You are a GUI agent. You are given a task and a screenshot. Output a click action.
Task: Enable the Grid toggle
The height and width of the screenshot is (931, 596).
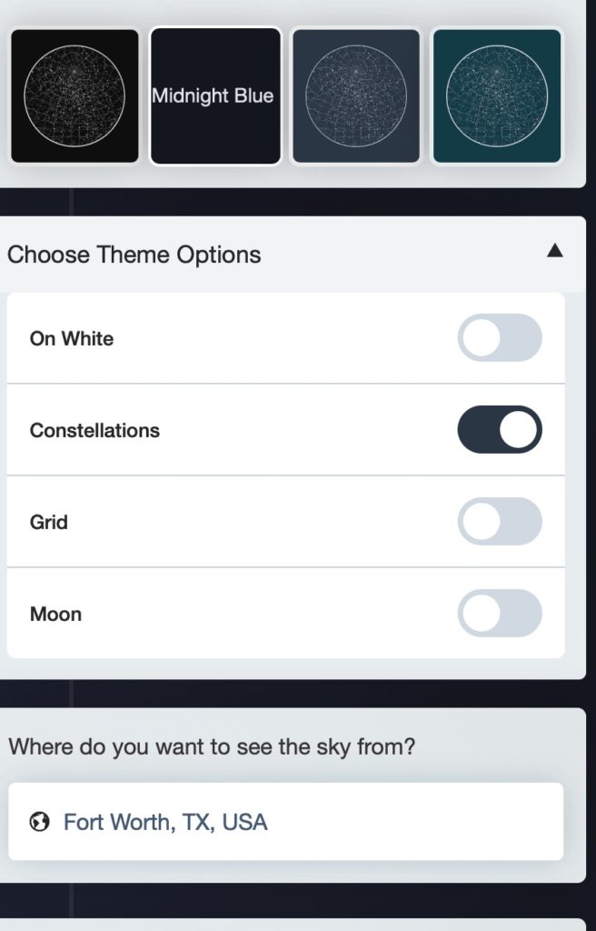(x=500, y=522)
